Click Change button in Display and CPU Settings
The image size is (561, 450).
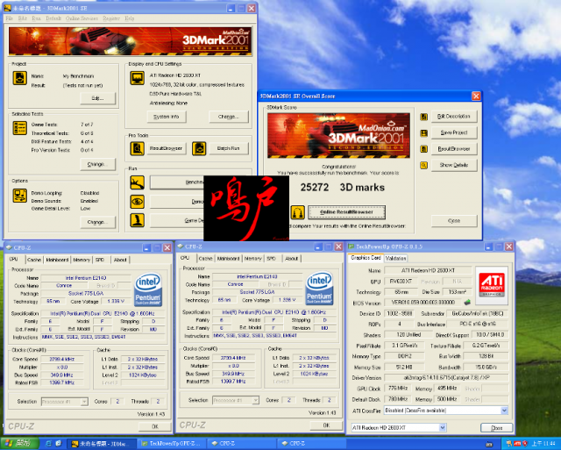click(228, 117)
